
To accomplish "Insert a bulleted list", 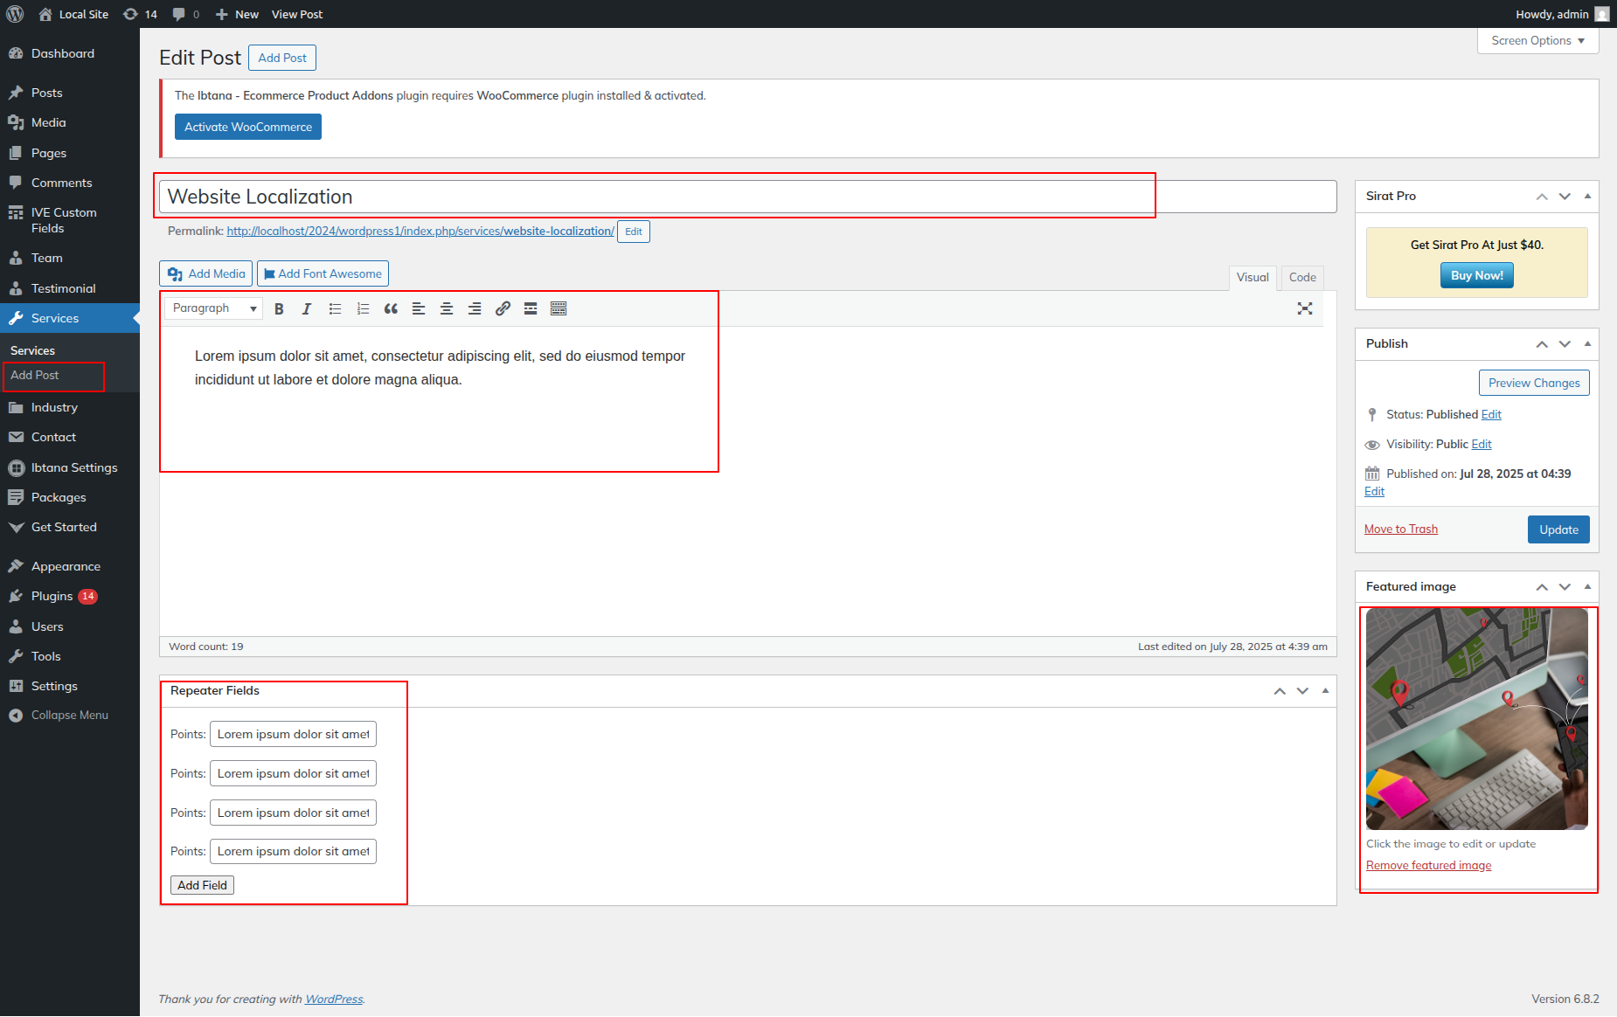I will coord(335,308).
